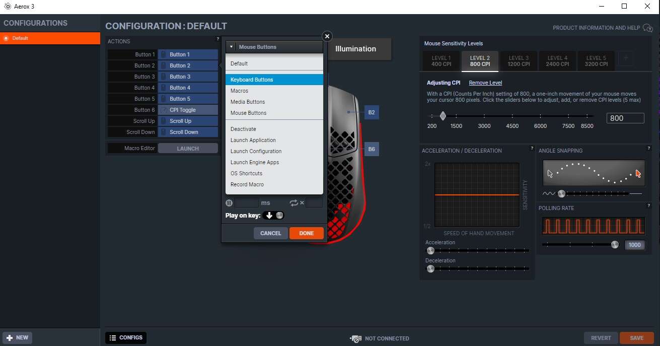Click the pause delay icon beside ms field
The image size is (660, 346).
click(x=229, y=203)
